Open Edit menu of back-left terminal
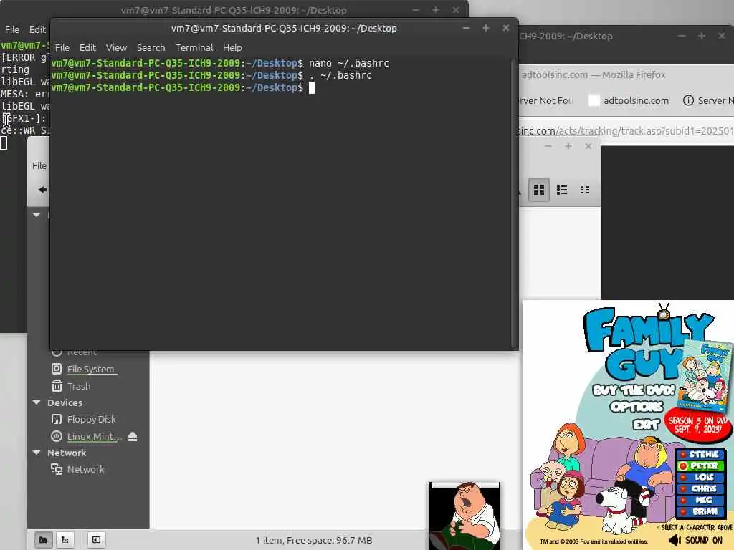734x550 pixels. [37, 29]
